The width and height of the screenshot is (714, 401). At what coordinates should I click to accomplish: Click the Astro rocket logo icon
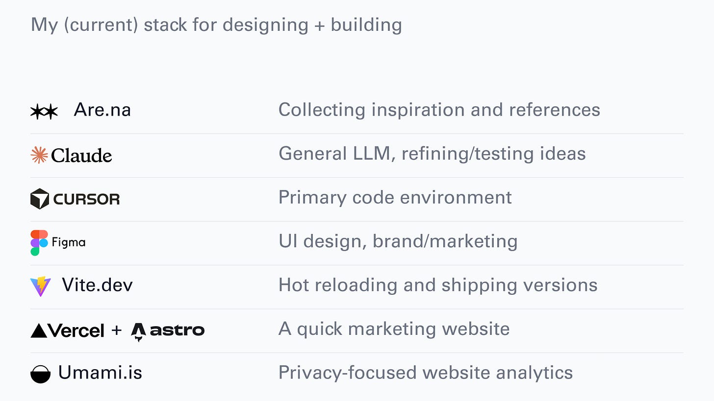(x=138, y=332)
